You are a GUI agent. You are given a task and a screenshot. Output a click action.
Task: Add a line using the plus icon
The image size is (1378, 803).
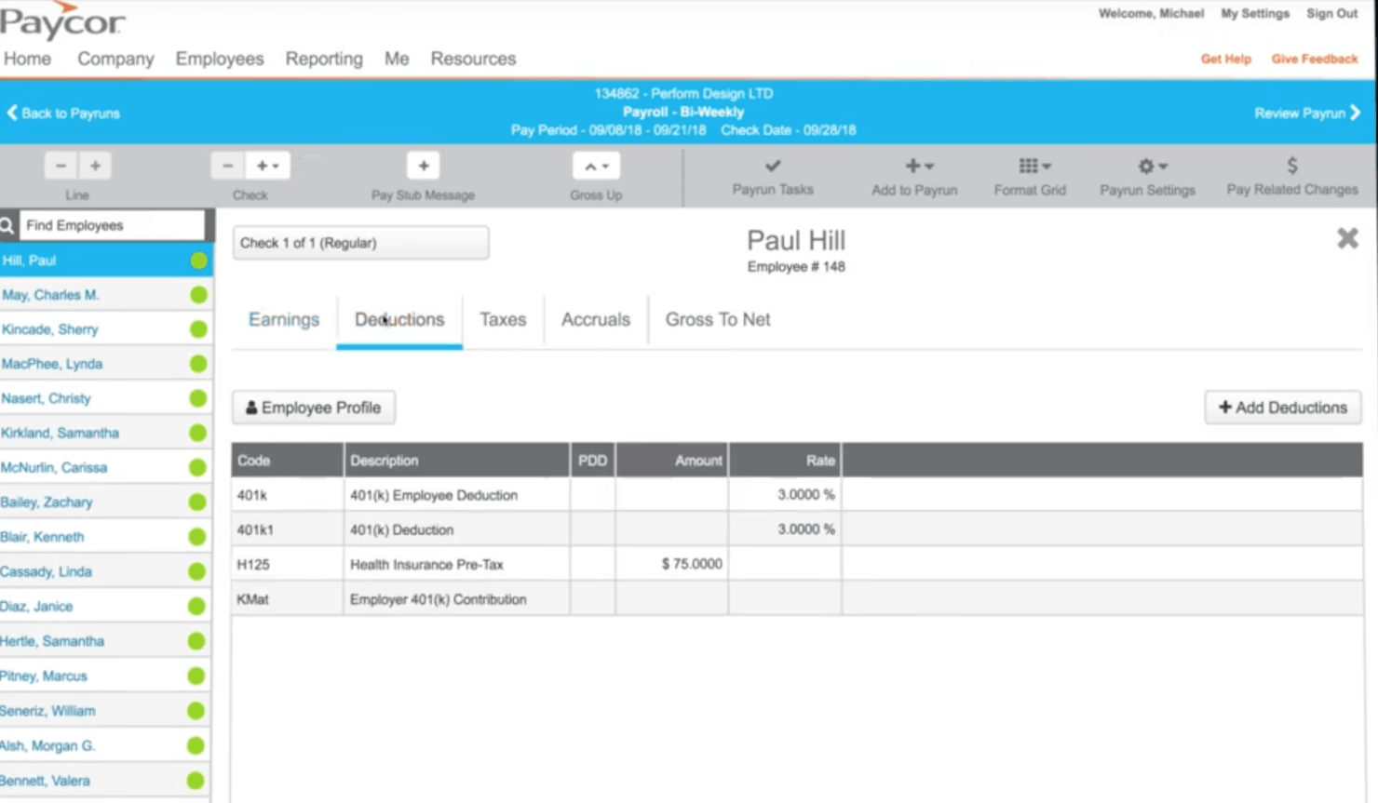tap(94, 166)
